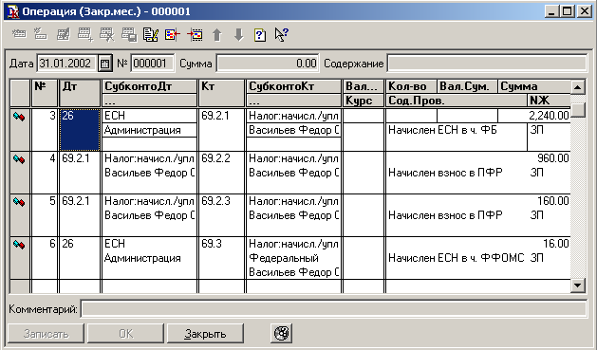Click the Кол-во column header

(x=411, y=86)
